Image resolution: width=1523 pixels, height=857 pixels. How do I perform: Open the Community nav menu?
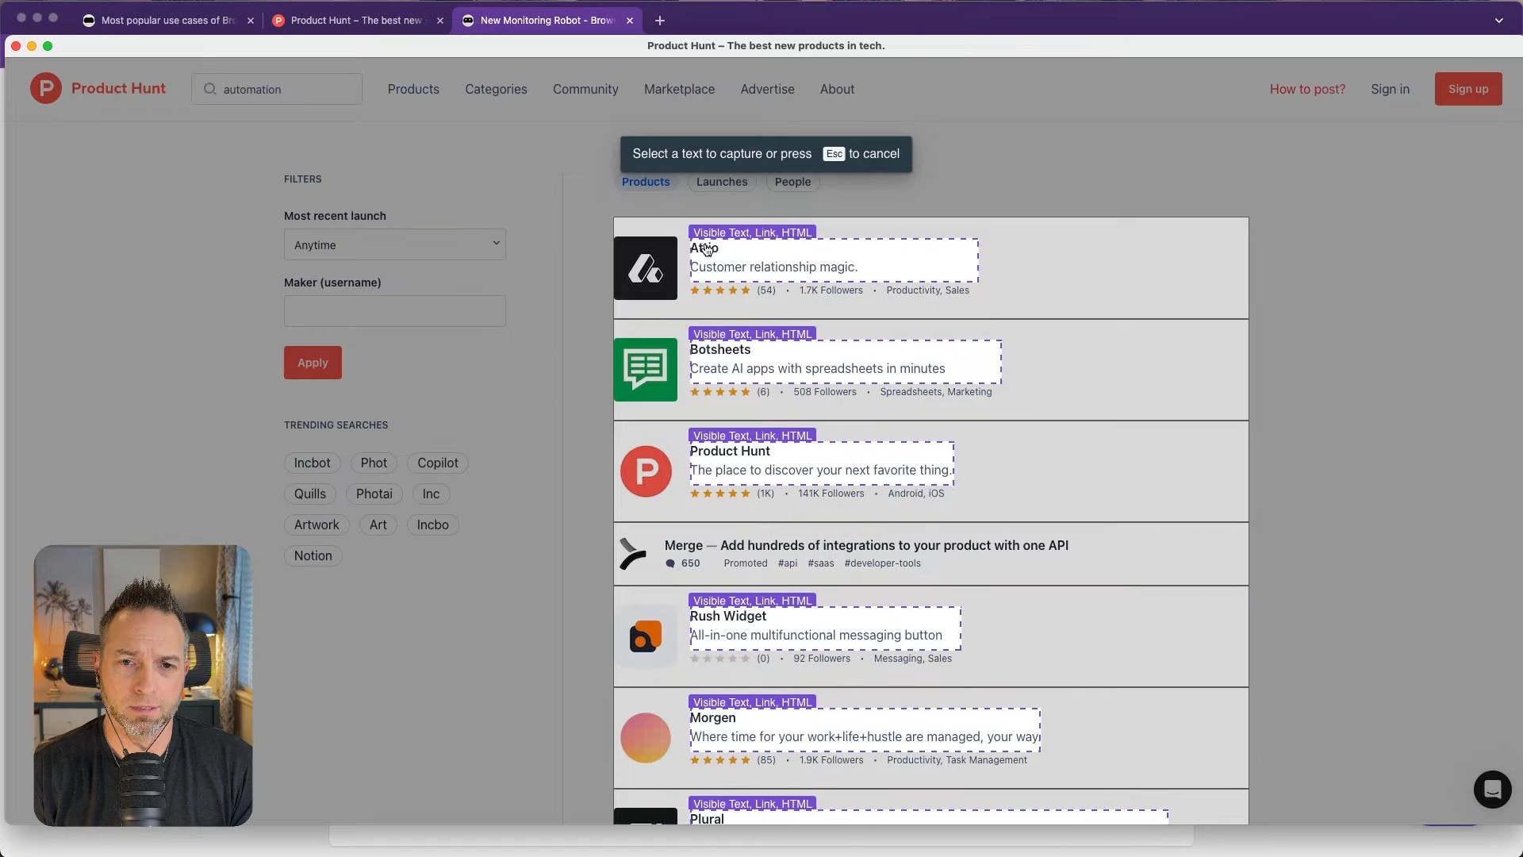pyautogui.click(x=585, y=89)
